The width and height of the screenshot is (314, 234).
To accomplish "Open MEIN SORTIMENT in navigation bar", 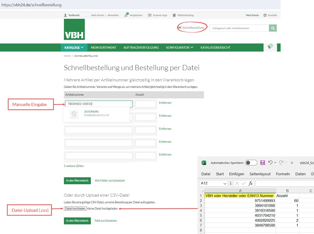I will (x=103, y=47).
